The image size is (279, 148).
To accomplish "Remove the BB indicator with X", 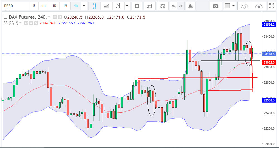I will [36, 23].
